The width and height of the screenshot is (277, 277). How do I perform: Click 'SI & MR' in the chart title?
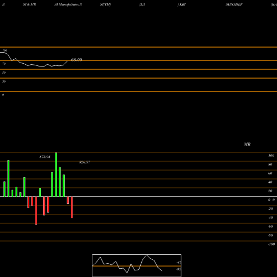coord(29,4)
